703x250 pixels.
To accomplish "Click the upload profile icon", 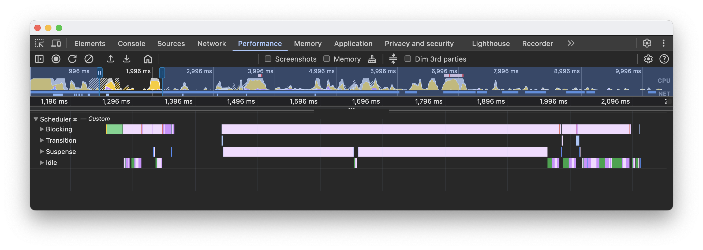I will tap(111, 59).
